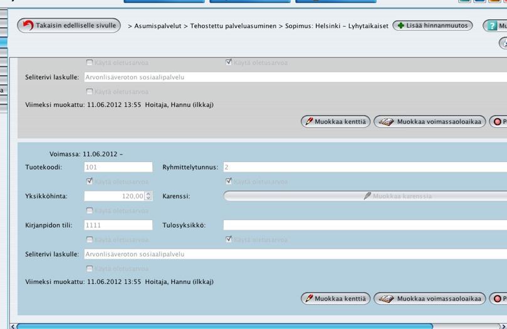Click the text Voimassa: 11.06.2012 –
Image resolution: width=507 pixels, height=329 pixels.
tap(86, 154)
